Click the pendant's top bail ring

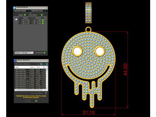88,29
